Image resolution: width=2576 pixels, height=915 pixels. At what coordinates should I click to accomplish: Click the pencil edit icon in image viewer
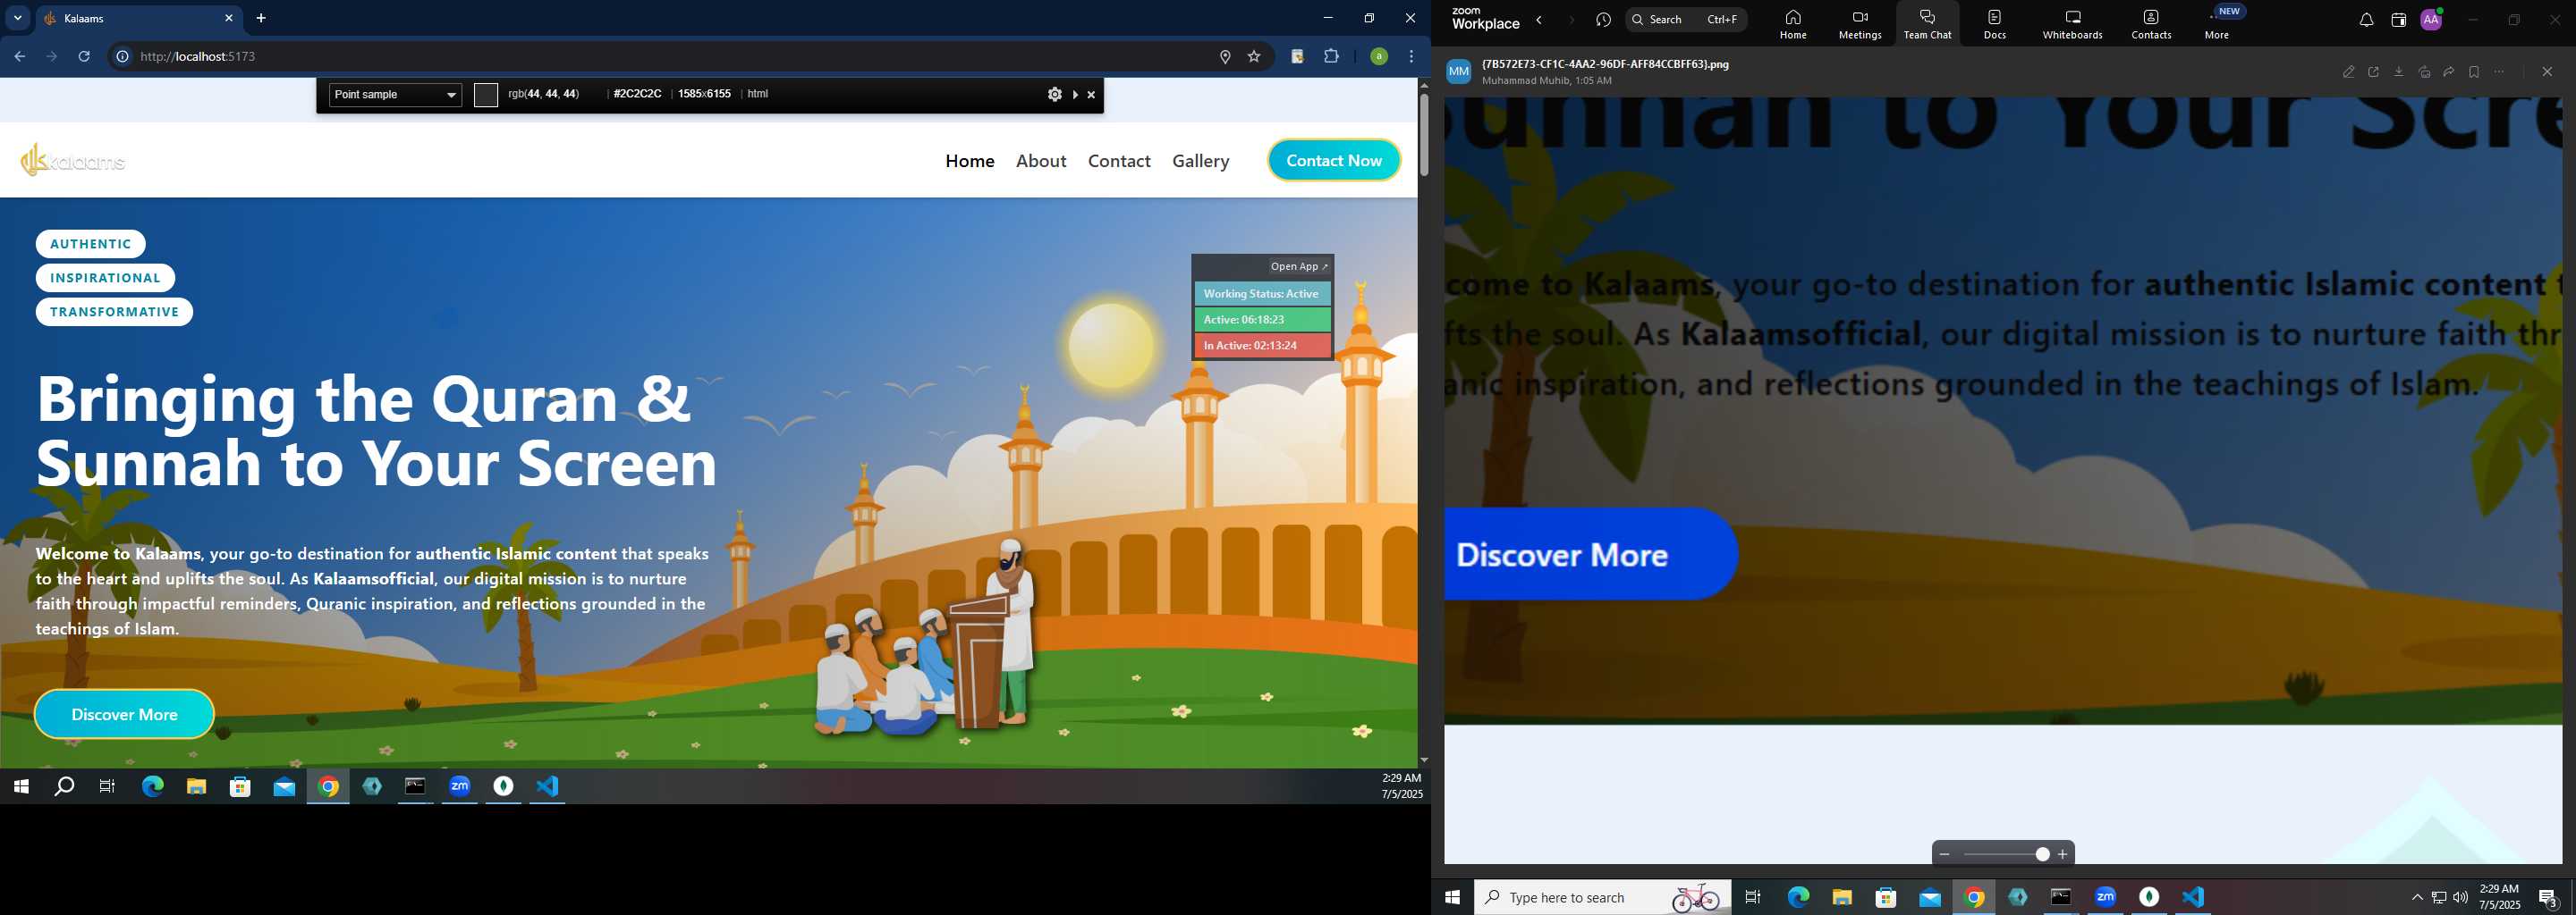[x=2349, y=71]
